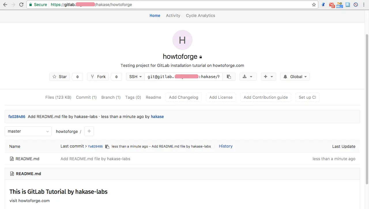369x209 pixels.
Task: Click the Name column header
Action: click(15, 146)
